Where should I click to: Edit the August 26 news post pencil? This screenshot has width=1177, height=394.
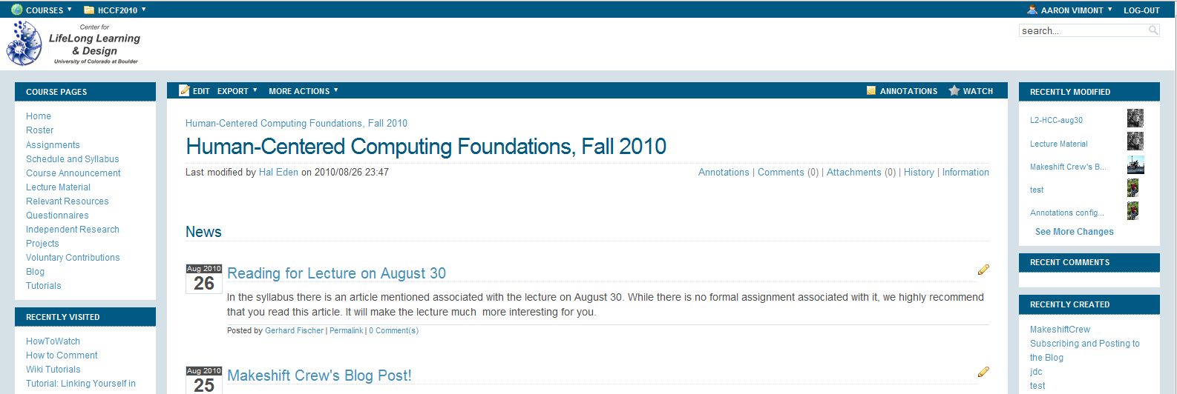pyautogui.click(x=983, y=270)
